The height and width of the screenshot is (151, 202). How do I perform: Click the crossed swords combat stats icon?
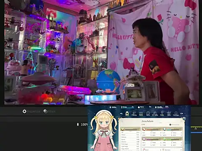(x=123, y=129)
